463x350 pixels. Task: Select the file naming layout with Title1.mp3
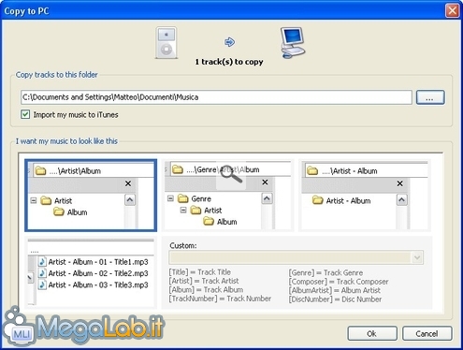pos(91,272)
